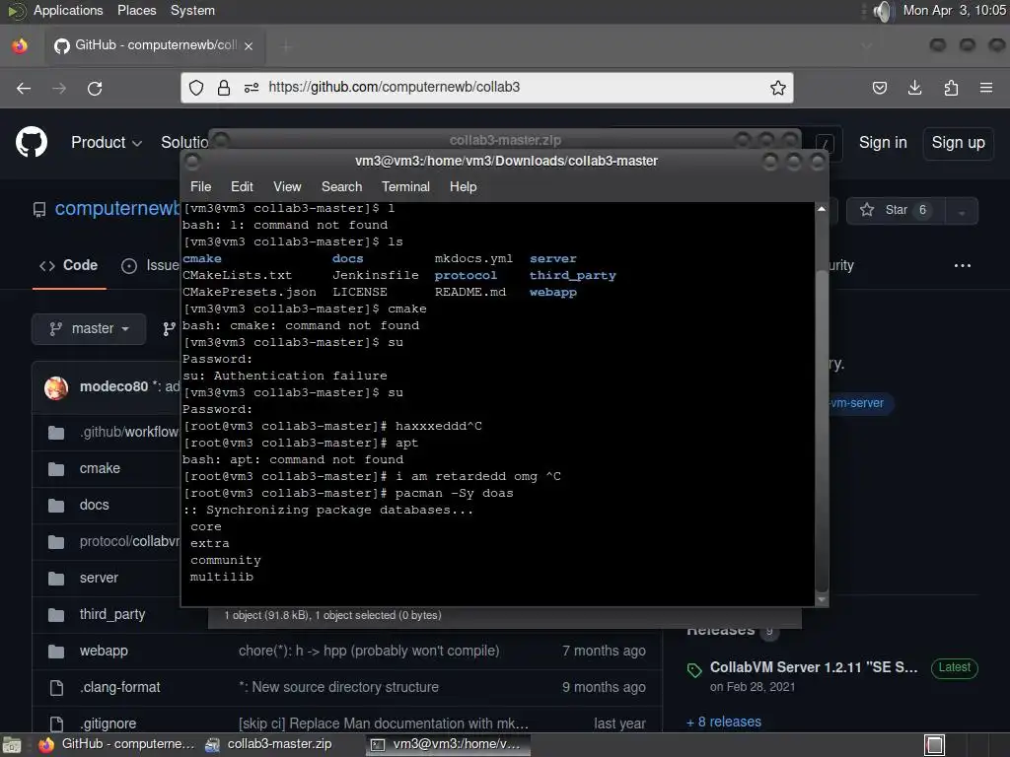
Task: Open the System menu
Action: (192, 11)
